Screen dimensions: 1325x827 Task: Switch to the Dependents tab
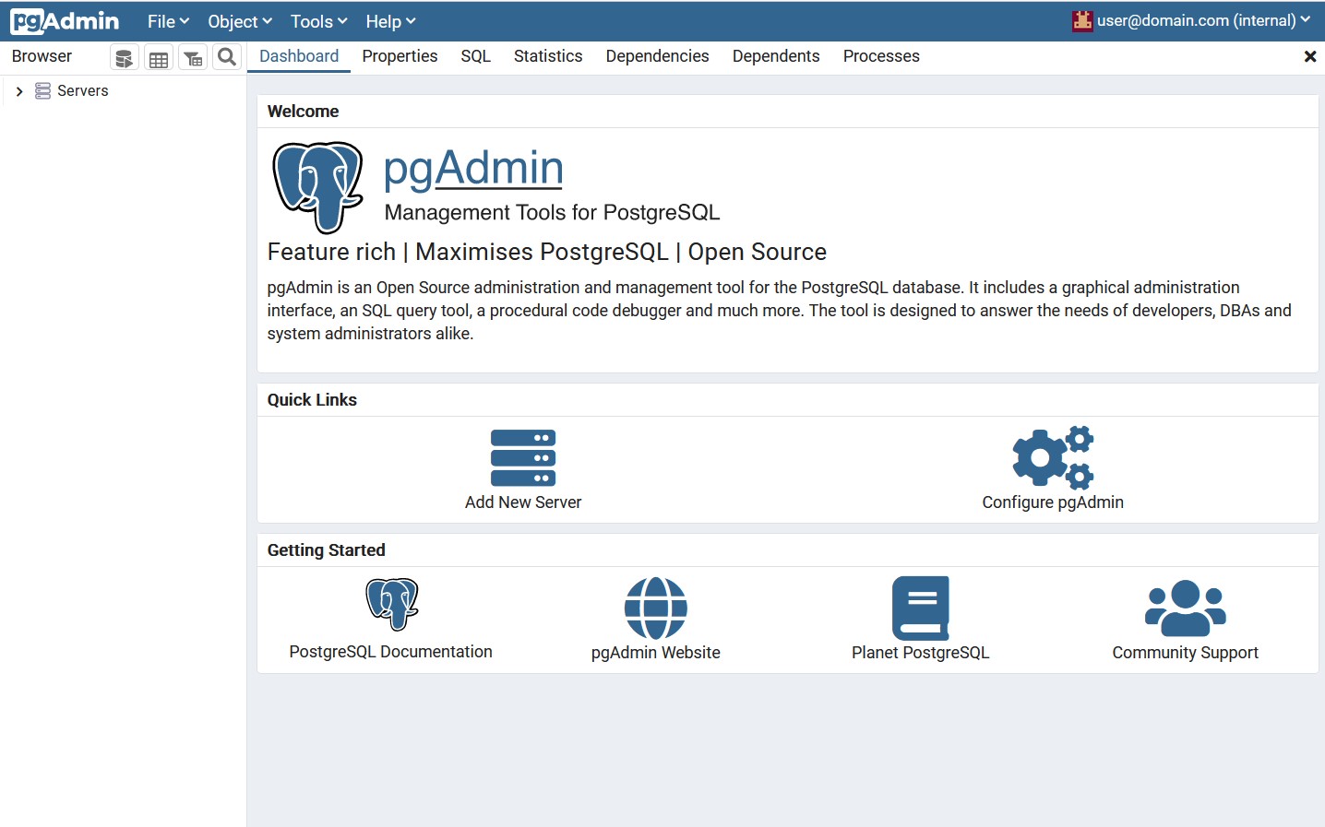coord(776,56)
